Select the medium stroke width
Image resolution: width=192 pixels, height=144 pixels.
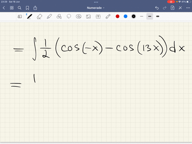click(x=150, y=16)
